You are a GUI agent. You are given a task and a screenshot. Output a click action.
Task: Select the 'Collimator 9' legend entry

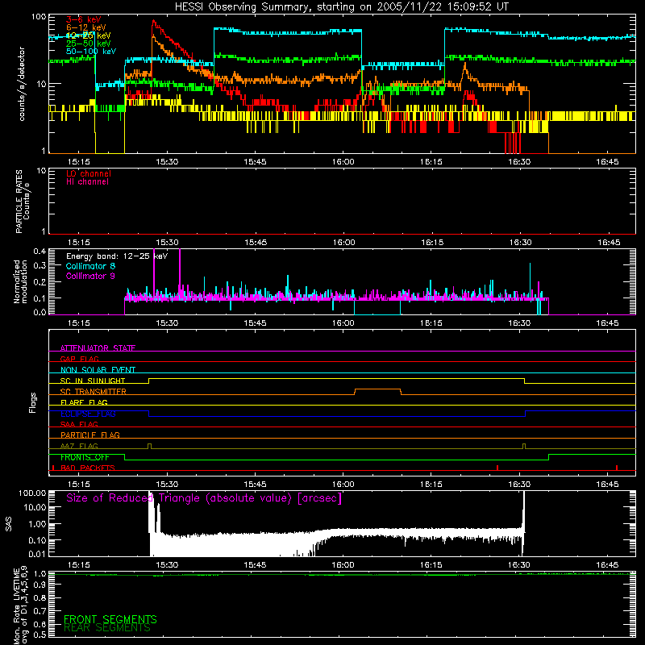coord(90,276)
